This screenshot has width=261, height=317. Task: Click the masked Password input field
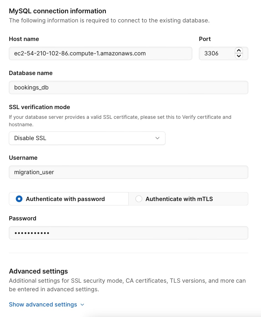(128, 233)
